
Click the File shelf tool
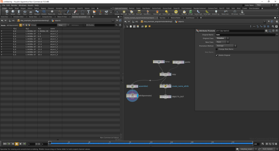pos(94,12)
